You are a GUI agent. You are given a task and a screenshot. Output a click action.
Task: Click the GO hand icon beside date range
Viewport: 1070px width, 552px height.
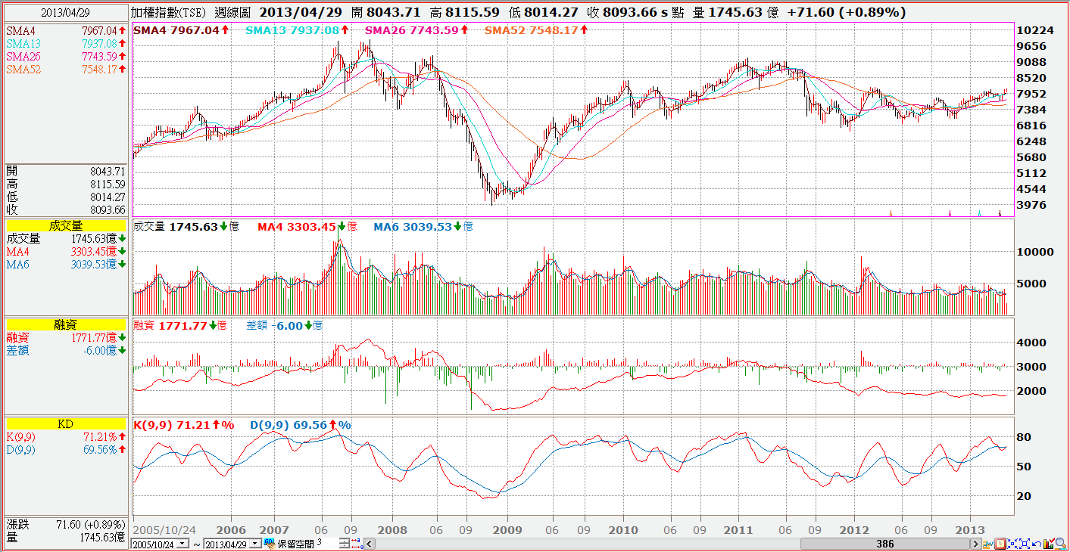coord(269,543)
